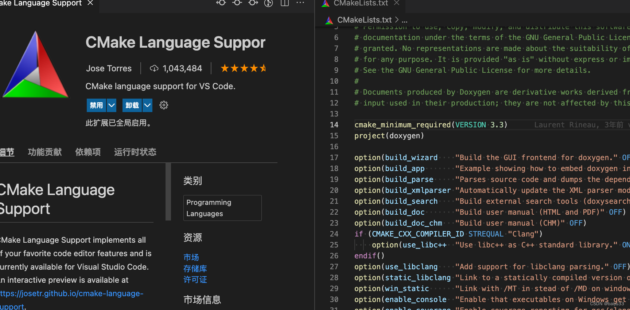
Task: Click the five-star rating
Action: tap(244, 68)
